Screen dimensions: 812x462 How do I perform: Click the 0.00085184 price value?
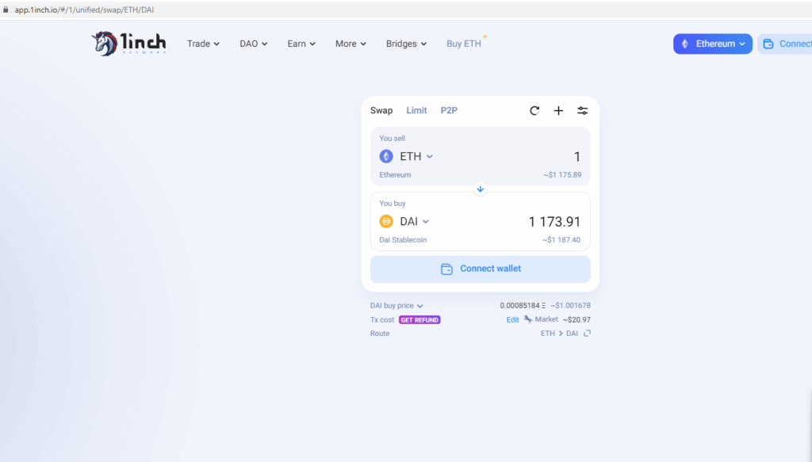[523, 306]
